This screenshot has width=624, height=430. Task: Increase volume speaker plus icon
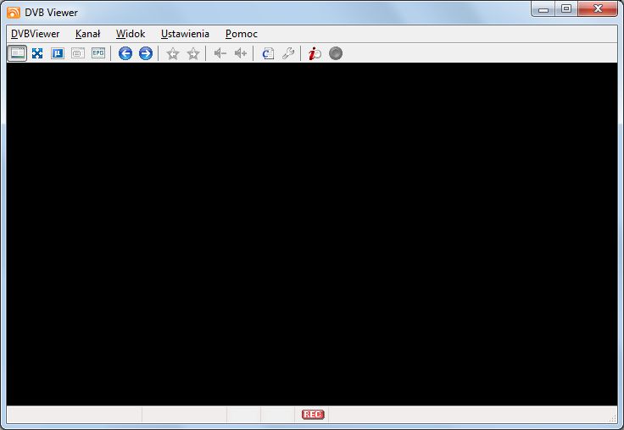(x=241, y=53)
